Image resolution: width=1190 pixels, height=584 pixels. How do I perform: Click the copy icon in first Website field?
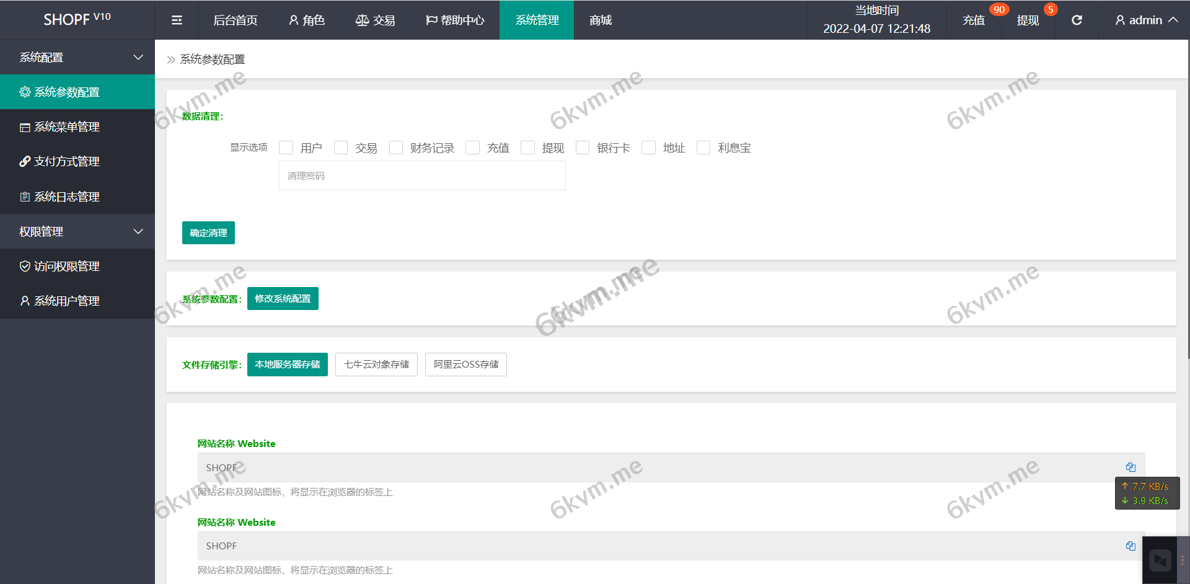1130,467
